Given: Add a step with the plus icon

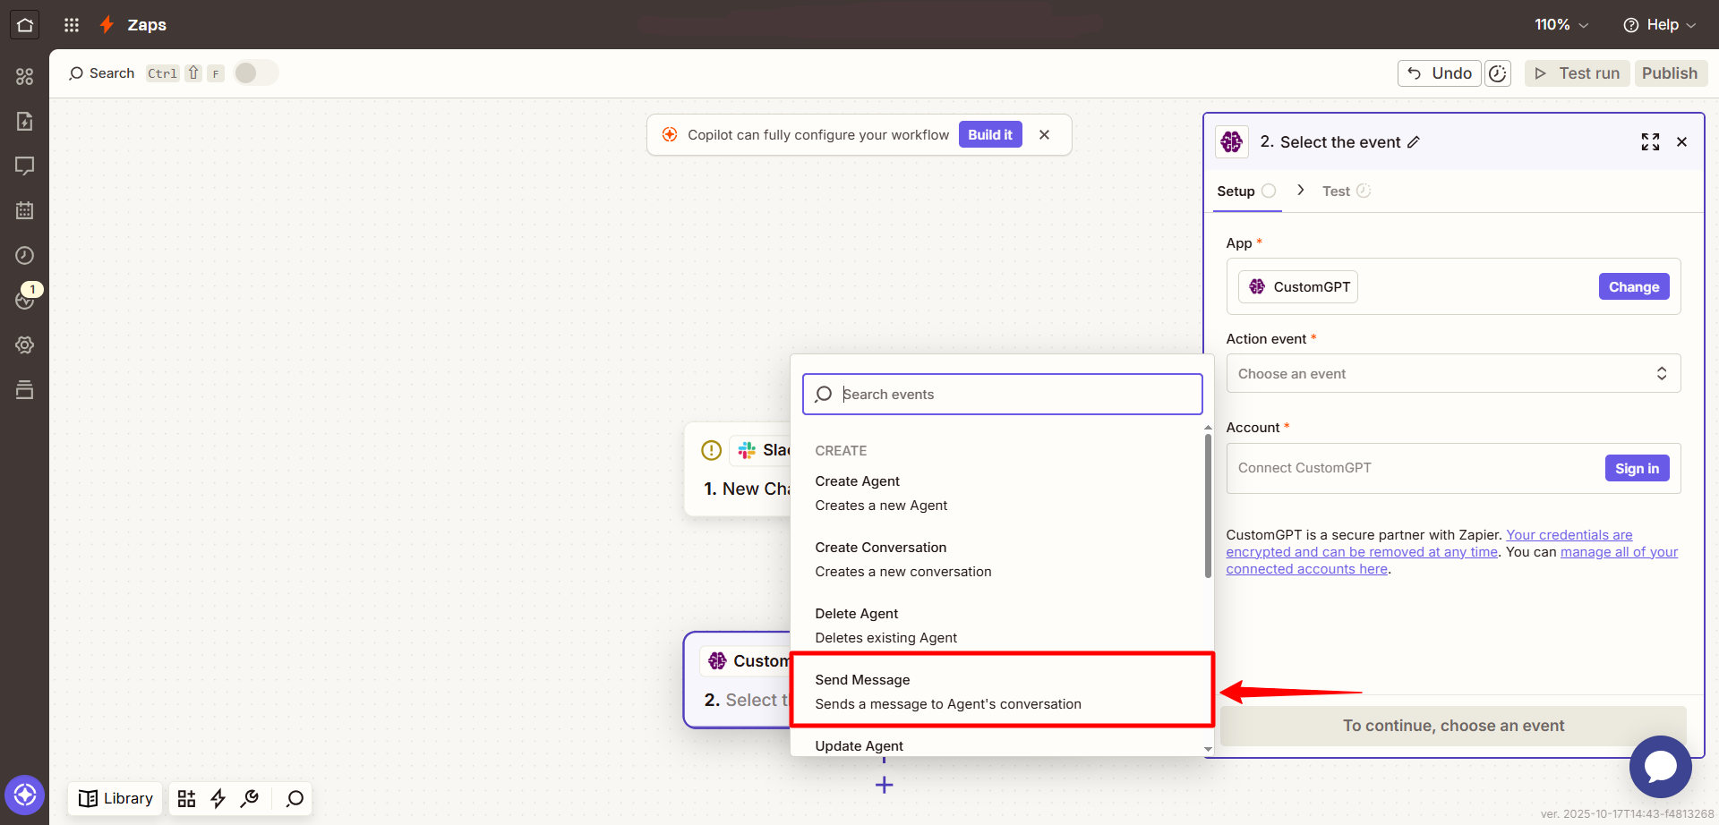Looking at the screenshot, I should 884,786.
